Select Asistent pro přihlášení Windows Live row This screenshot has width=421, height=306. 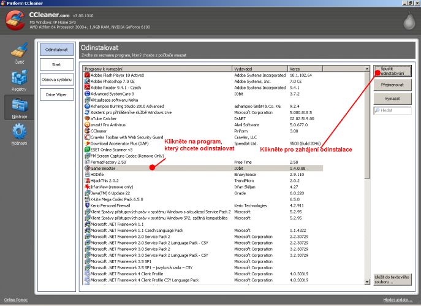pyautogui.click(x=203, y=112)
